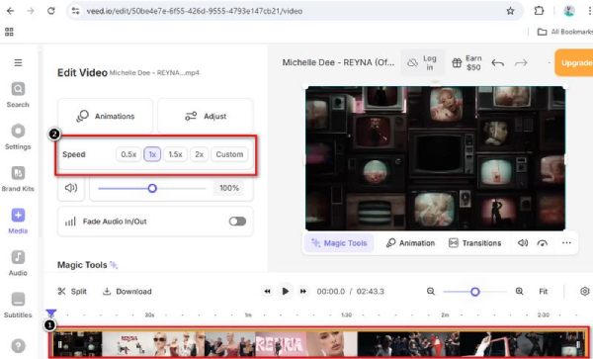593x359 pixels.
Task: Click the veed.io address bar URL
Action: 195,11
